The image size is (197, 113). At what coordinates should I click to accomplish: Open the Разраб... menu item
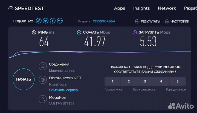pyautogui.click(x=190, y=8)
